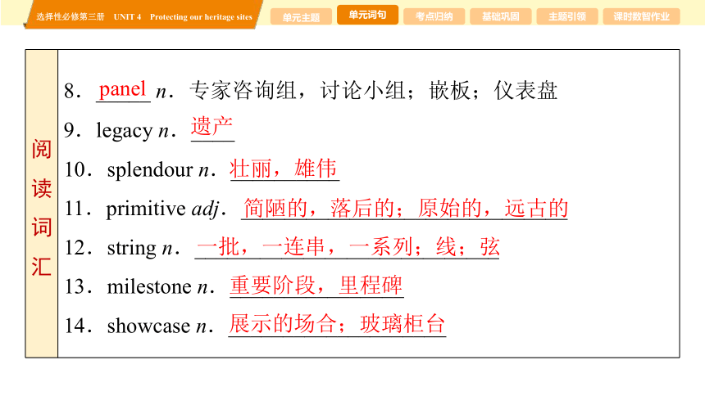The image size is (705, 396).
Task: Click the word 'legacy' in item 9
Action: click(x=125, y=131)
